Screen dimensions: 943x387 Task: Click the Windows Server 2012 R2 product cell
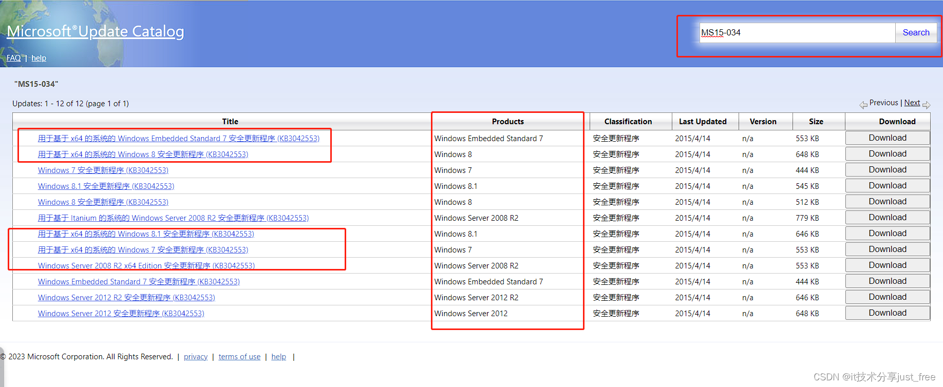(476, 298)
